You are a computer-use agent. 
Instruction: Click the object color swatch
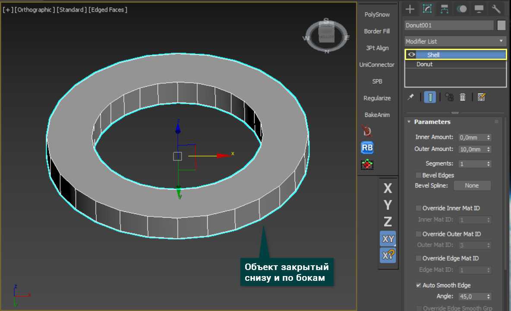tap(501, 25)
